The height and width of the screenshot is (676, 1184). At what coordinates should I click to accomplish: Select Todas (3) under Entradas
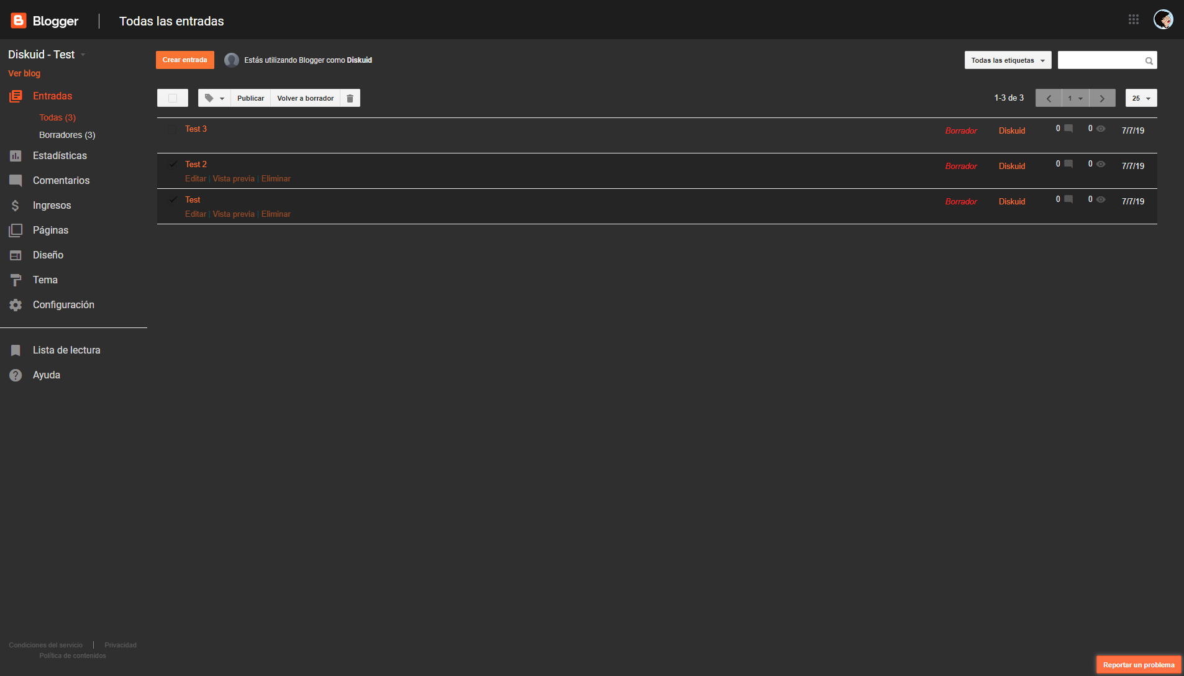(x=57, y=117)
